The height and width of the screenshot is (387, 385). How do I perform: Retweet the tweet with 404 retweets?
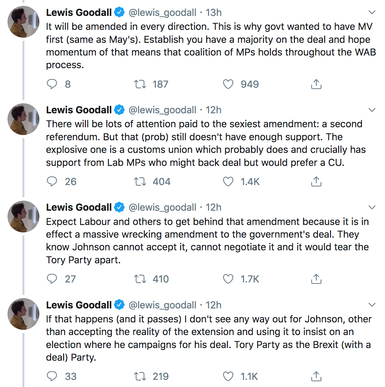tap(140, 182)
